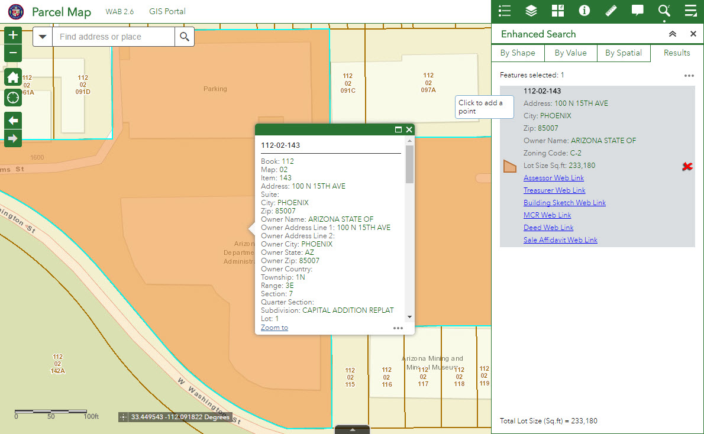
Task: Click the My Location button
Action: (x=13, y=98)
